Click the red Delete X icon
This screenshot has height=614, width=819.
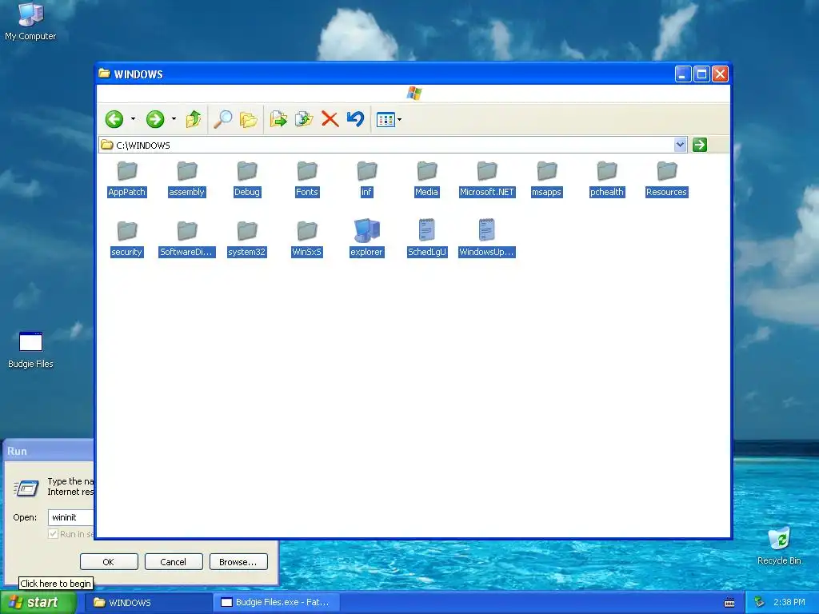point(330,119)
